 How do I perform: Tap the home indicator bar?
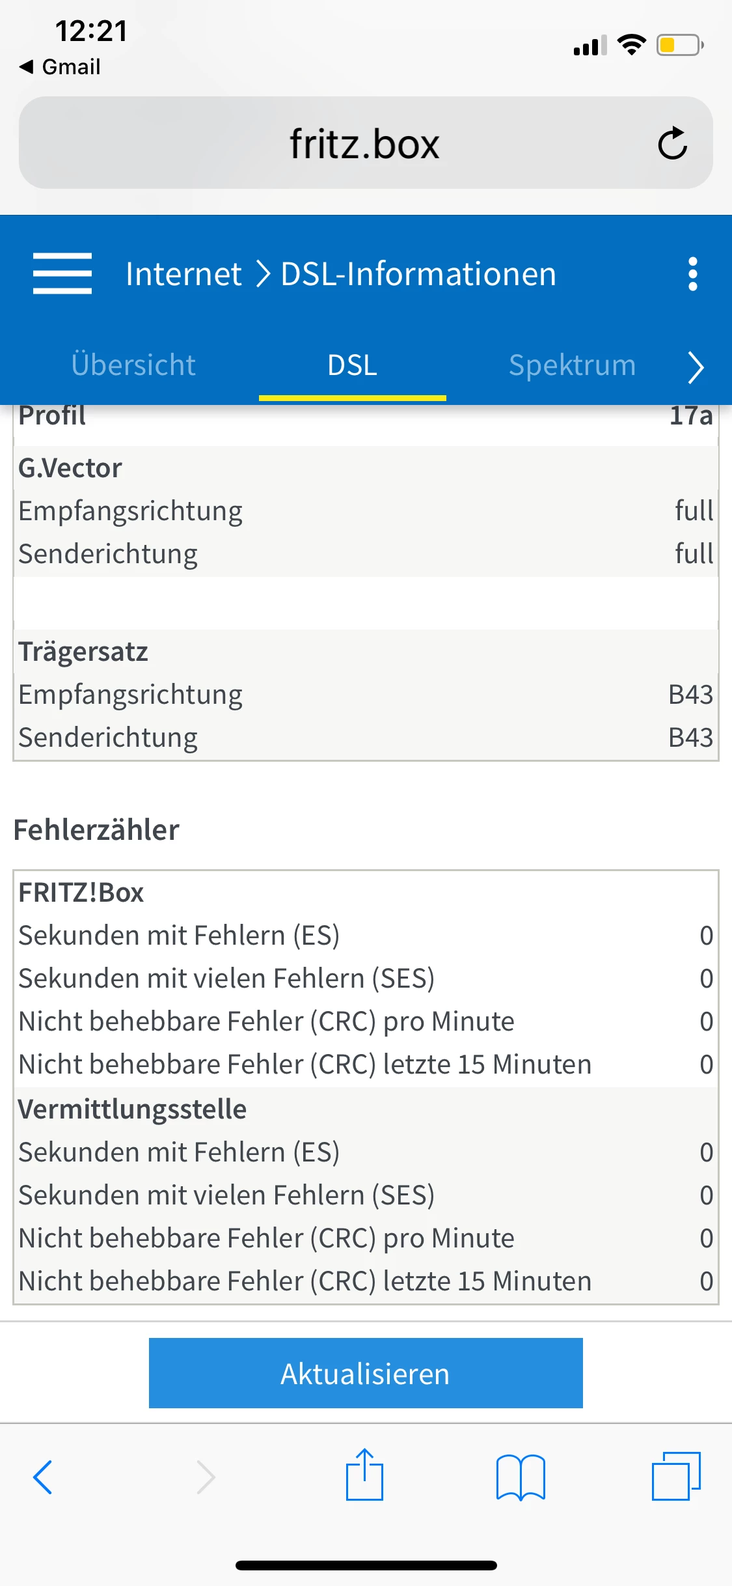(366, 1565)
